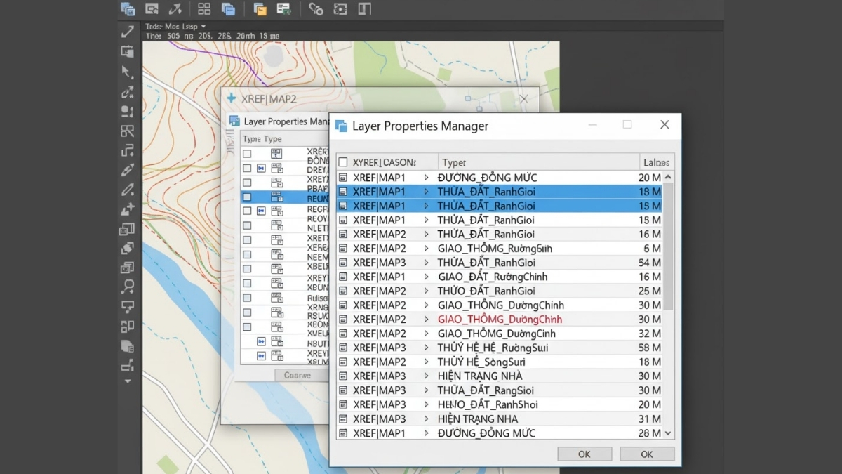Expand arrow beside red GIAO_THÔMG_DườngChính row
The width and height of the screenshot is (842, 474).
[426, 319]
